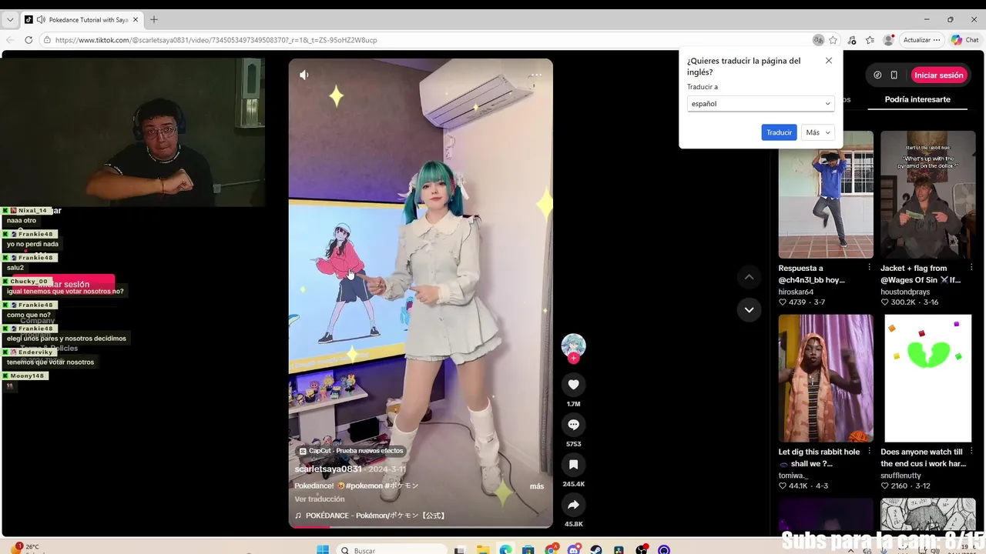Viewport: 986px width, 554px height.
Task: Click the phone app icon in TikTok header
Action: pos(894,75)
